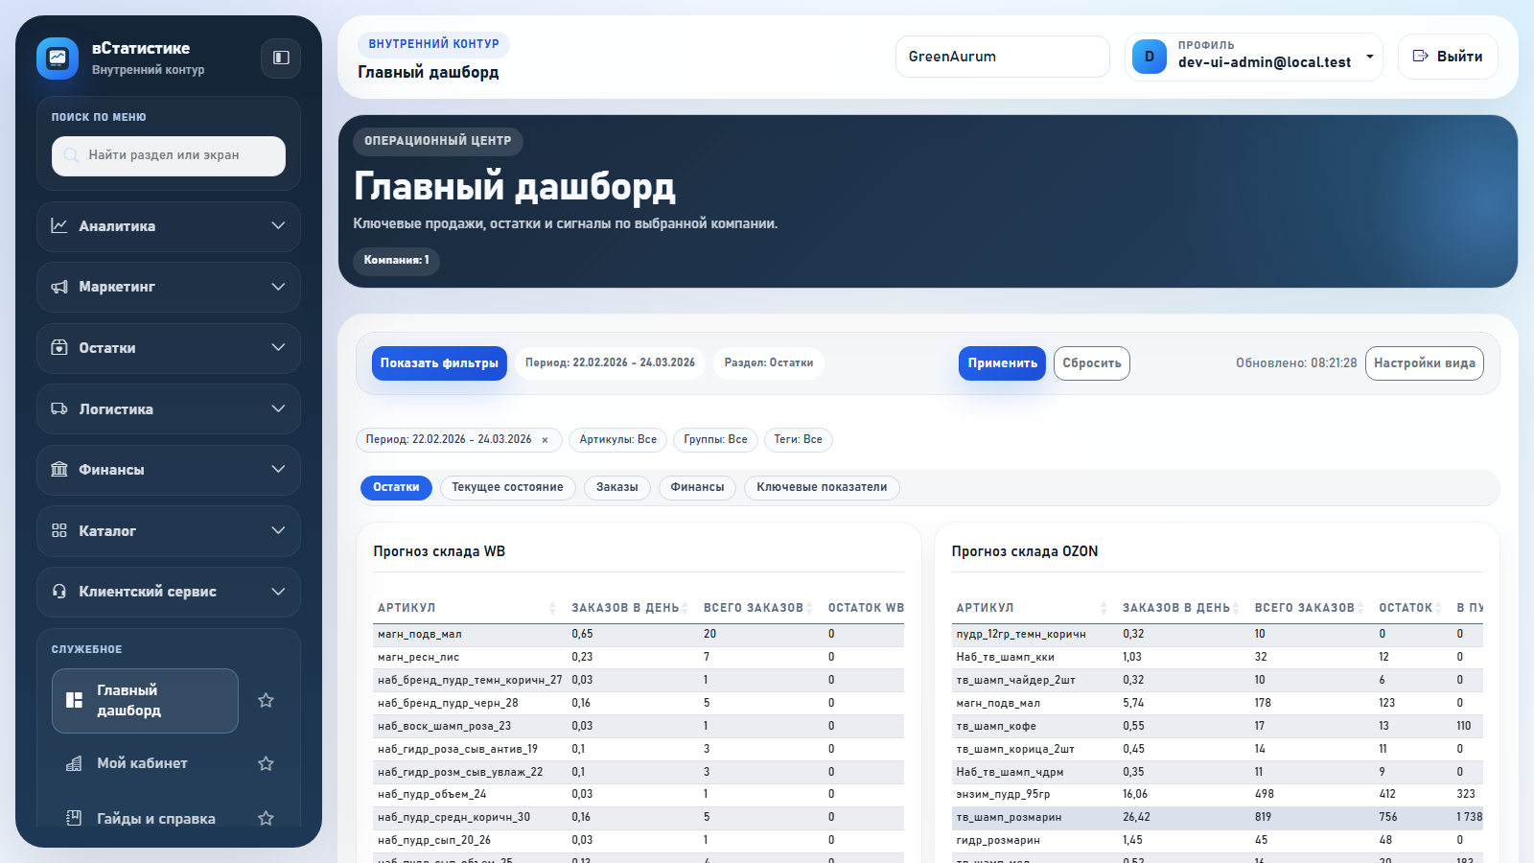The height and width of the screenshot is (863, 1534).
Task: Click the truck icon for Логистика
Action: click(x=59, y=408)
